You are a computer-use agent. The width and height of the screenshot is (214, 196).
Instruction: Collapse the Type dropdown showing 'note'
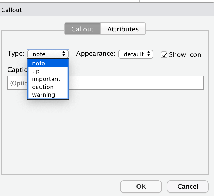point(45,54)
